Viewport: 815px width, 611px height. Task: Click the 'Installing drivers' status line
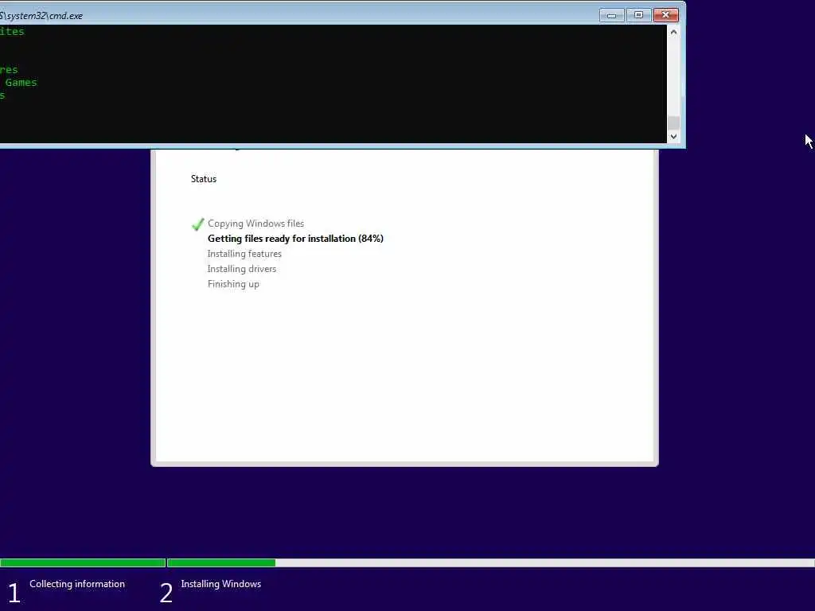click(x=242, y=269)
